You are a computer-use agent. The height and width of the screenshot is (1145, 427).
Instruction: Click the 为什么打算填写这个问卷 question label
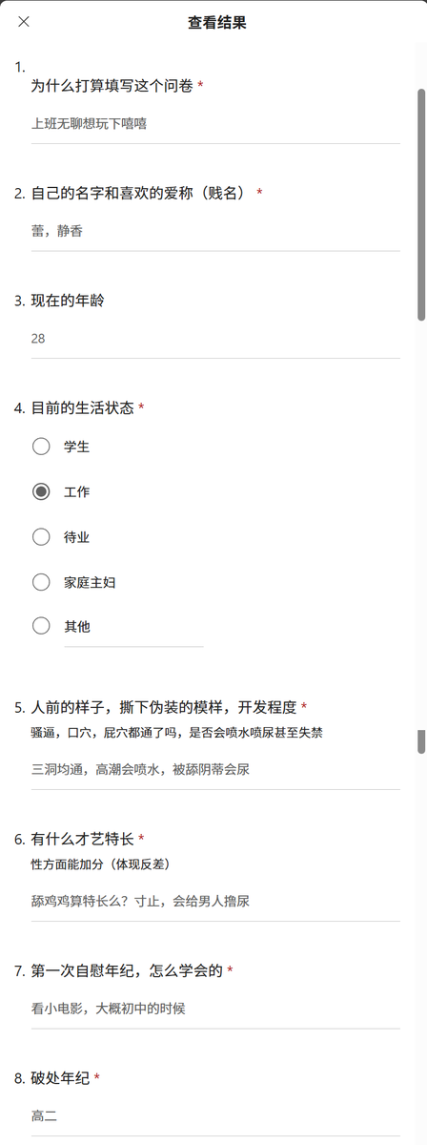[112, 86]
